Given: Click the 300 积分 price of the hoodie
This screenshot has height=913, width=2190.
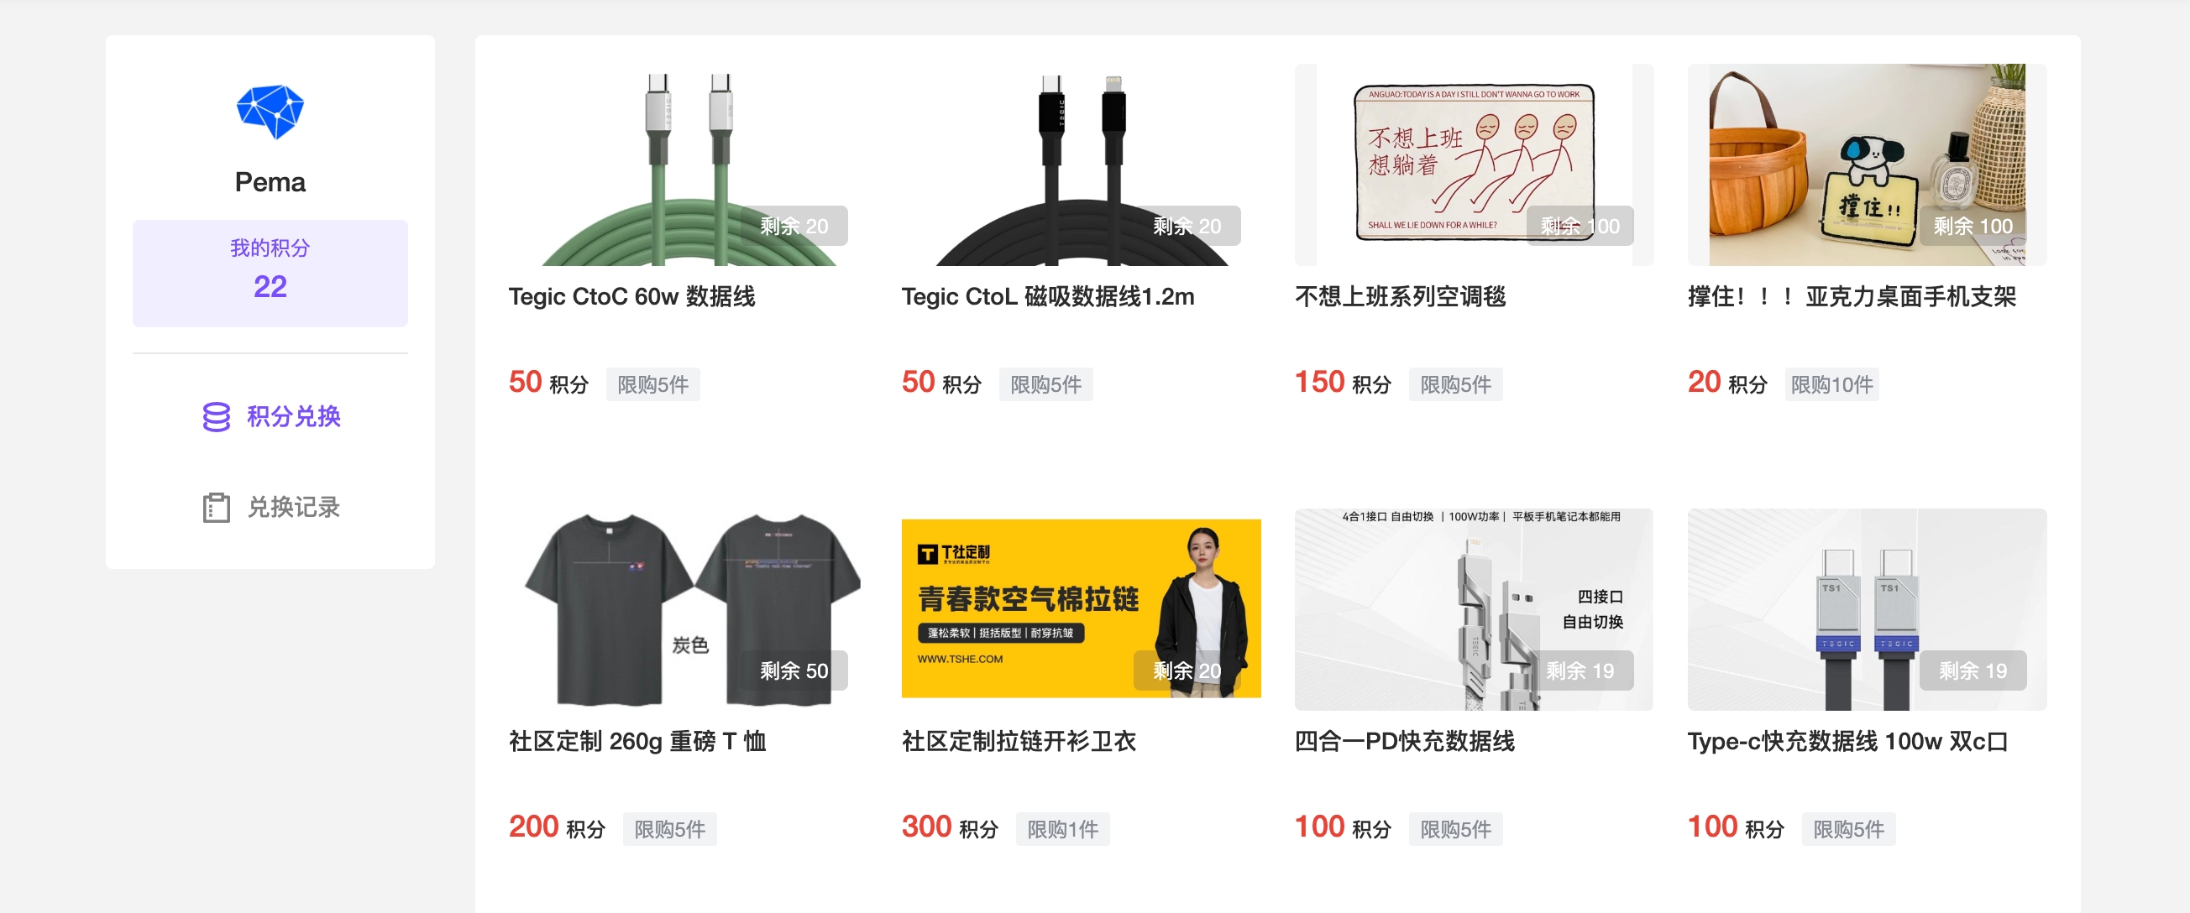Looking at the screenshot, I should click(950, 827).
